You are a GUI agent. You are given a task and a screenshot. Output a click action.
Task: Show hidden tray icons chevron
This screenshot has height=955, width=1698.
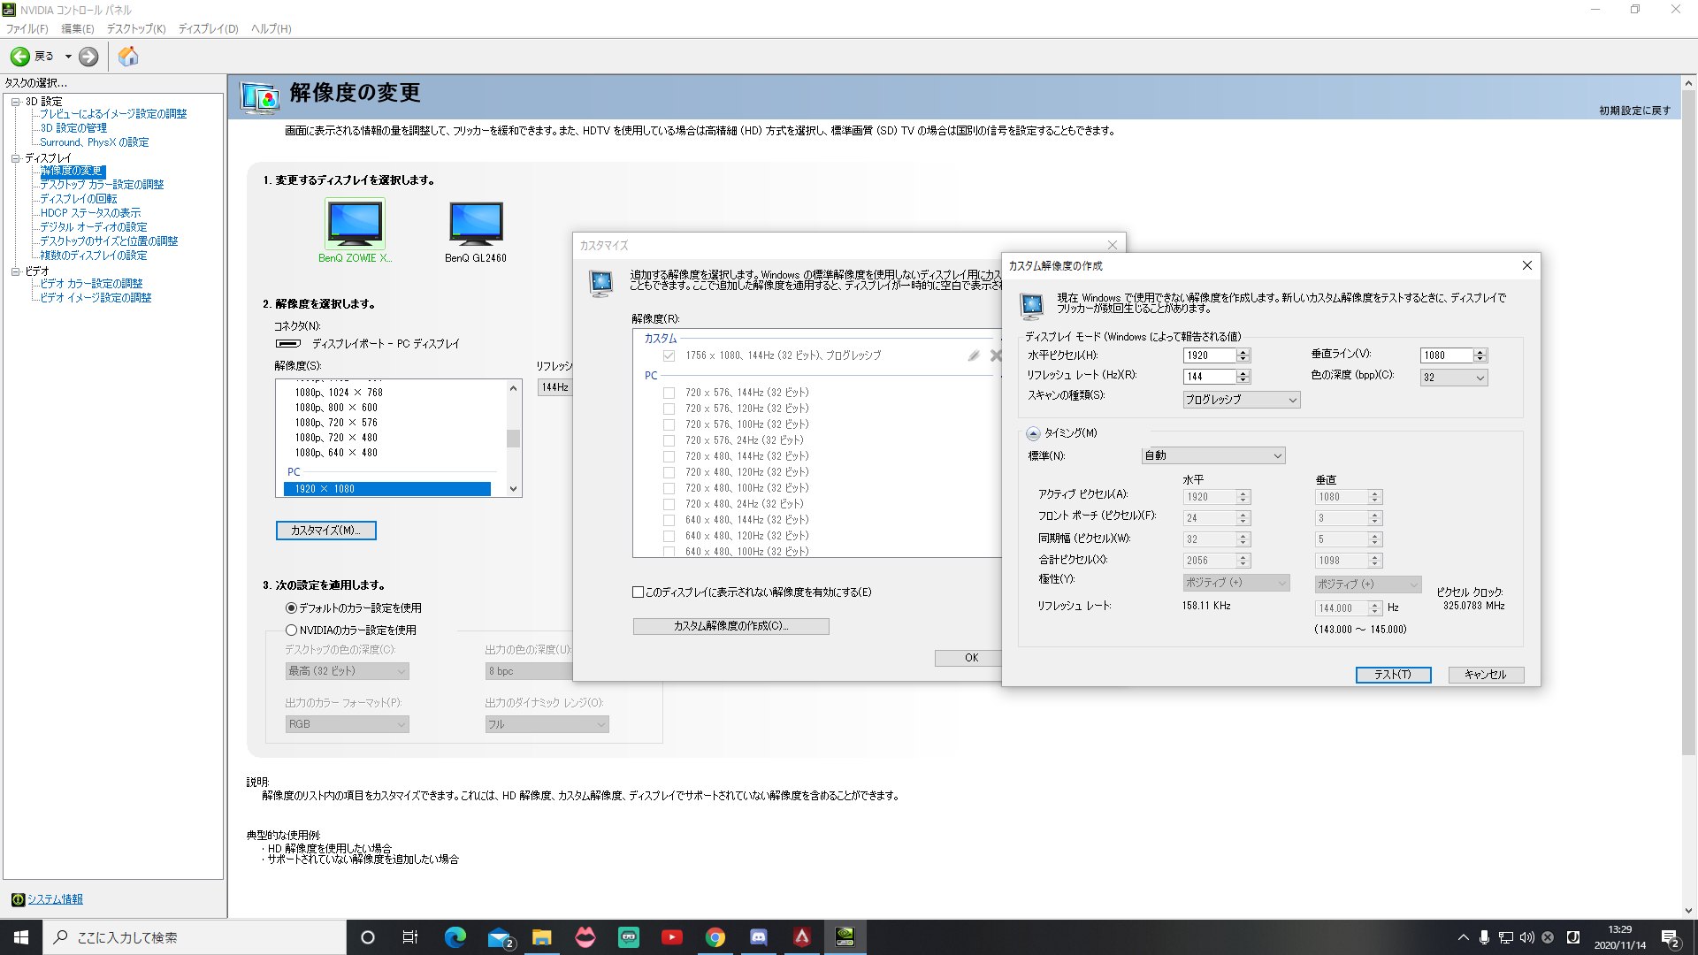coord(1464,937)
